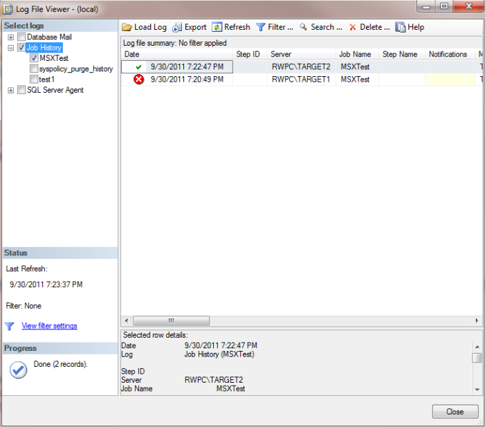Open the Filter funnel icon

click(x=261, y=27)
